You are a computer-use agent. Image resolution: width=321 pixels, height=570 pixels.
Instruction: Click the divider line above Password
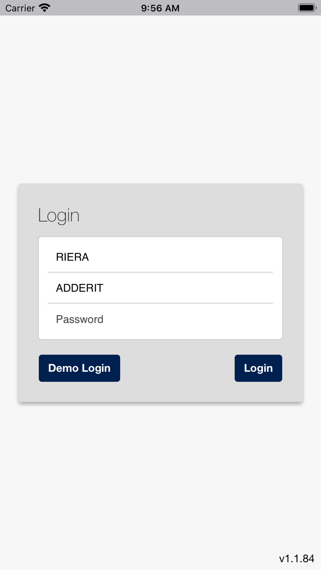pos(160,303)
